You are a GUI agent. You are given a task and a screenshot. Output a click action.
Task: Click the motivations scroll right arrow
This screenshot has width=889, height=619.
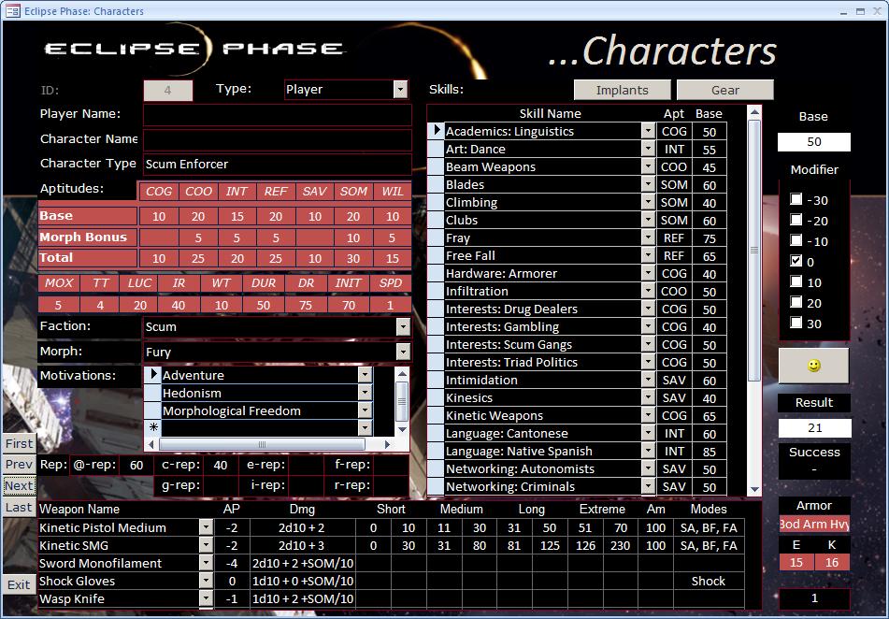(387, 444)
